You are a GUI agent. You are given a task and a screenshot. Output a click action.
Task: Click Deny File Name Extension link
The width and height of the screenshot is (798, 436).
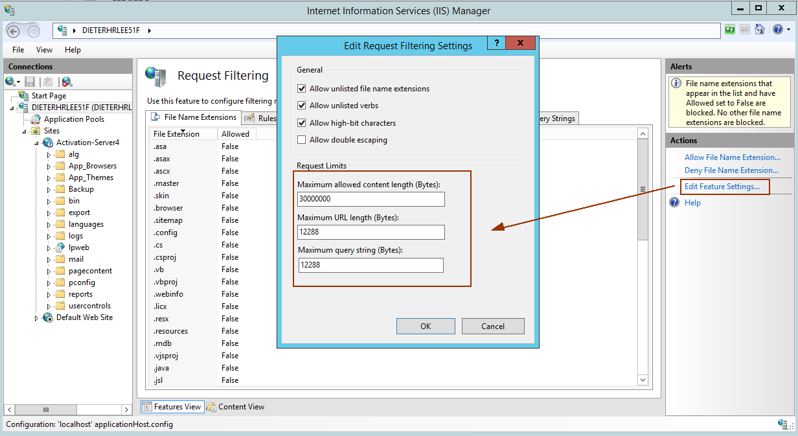731,170
